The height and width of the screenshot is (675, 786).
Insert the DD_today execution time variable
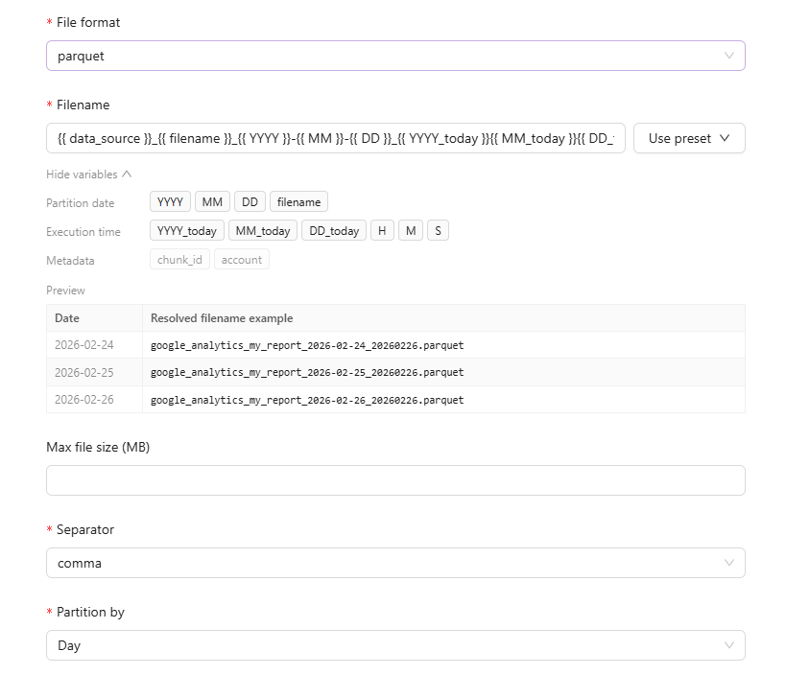(x=333, y=231)
